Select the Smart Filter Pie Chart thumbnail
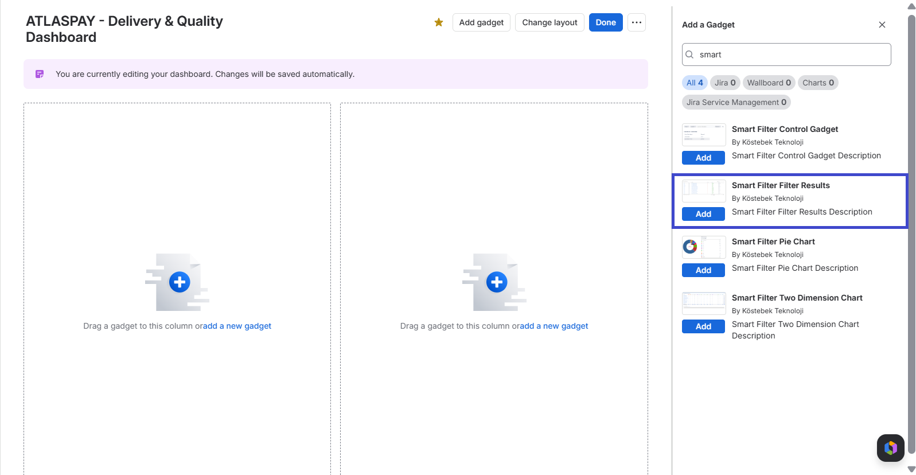The image size is (916, 475). tap(704, 247)
